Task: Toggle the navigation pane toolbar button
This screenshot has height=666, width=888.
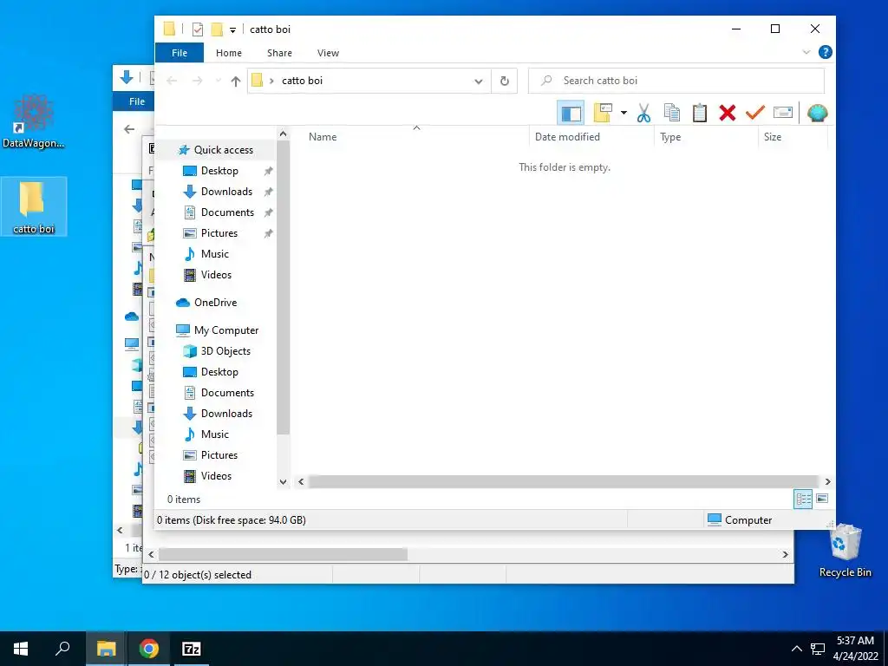Action: tap(571, 114)
